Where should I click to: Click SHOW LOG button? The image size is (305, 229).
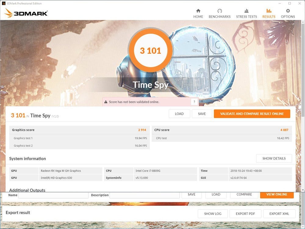(x=213, y=214)
